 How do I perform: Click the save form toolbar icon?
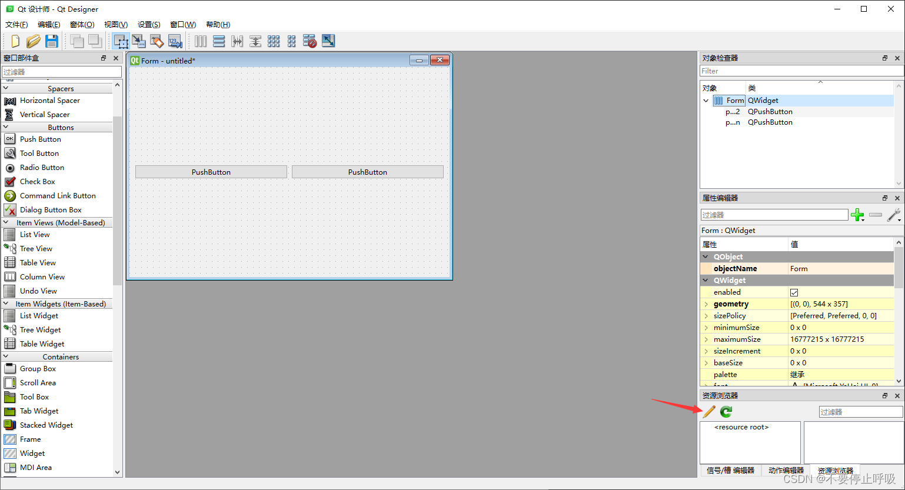pyautogui.click(x=52, y=41)
